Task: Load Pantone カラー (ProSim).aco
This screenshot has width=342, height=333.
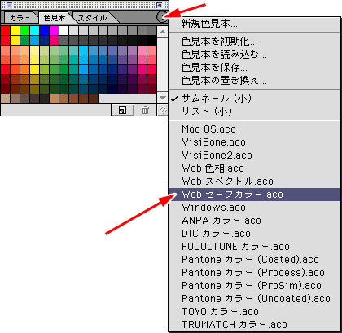Action: (254, 286)
